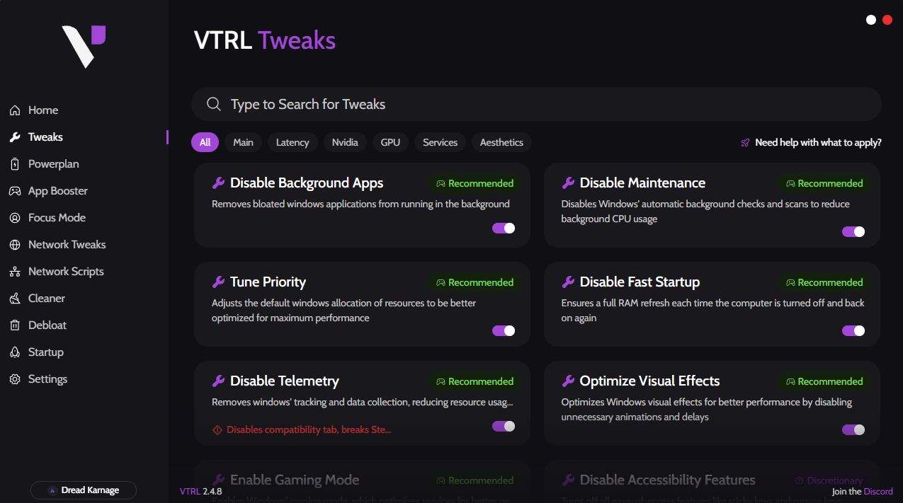
Task: Click the VTRL logo at top left
Action: pos(84,47)
